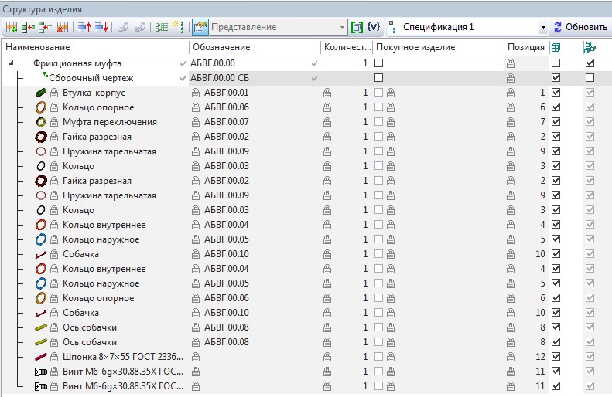Click the move down icon with red arrow

point(100,27)
